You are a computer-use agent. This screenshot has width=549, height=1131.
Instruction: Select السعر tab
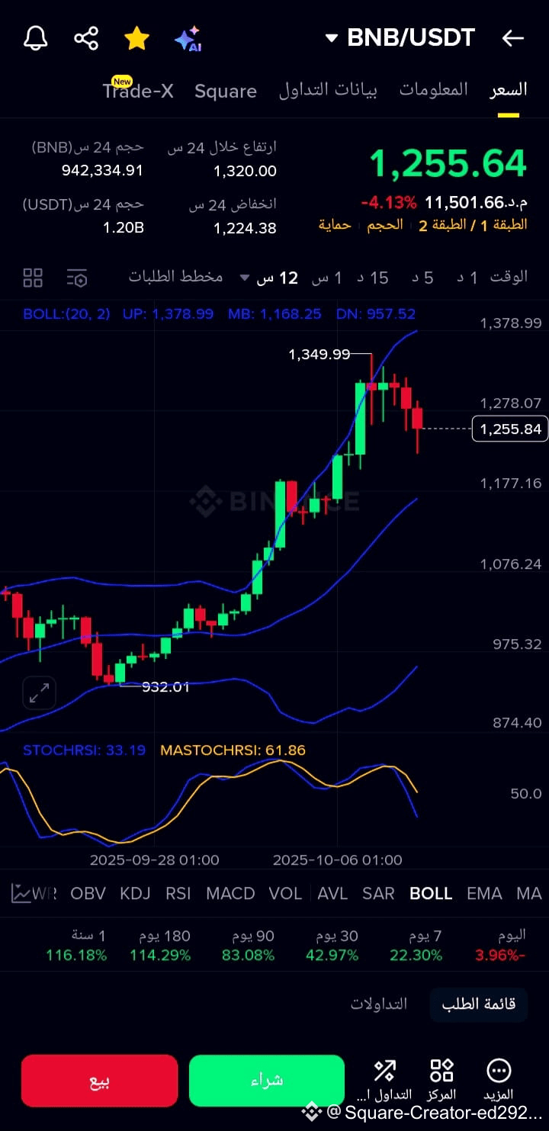pyautogui.click(x=509, y=90)
